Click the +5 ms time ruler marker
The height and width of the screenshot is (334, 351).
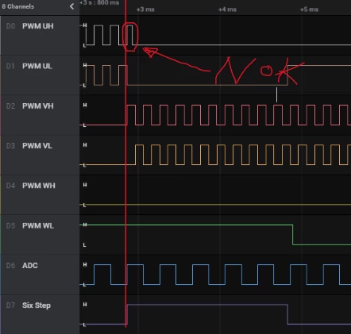click(309, 10)
